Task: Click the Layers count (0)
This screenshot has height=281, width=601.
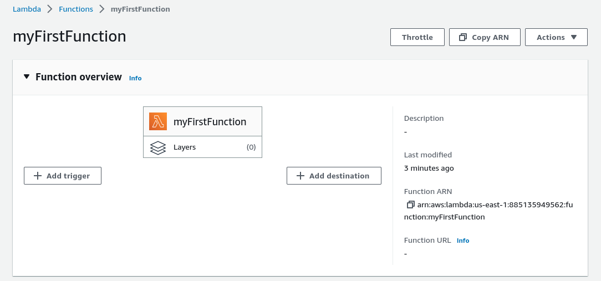Action: (x=251, y=147)
